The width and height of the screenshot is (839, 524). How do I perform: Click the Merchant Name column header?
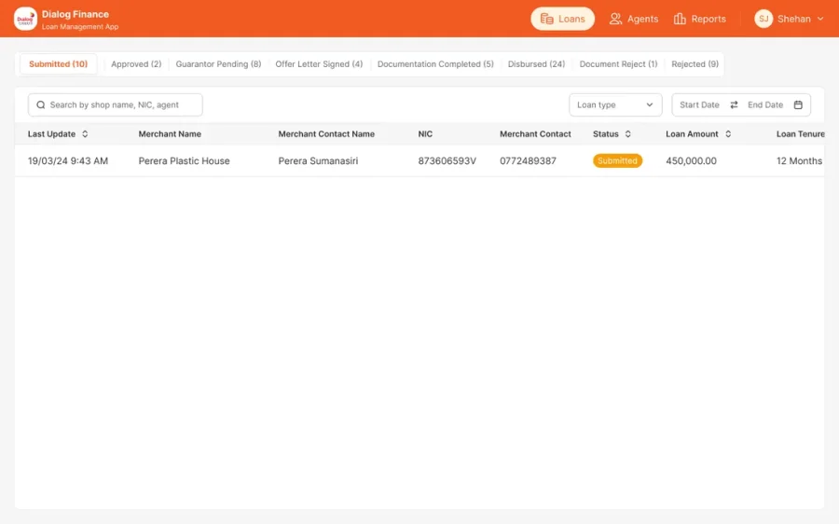click(170, 134)
